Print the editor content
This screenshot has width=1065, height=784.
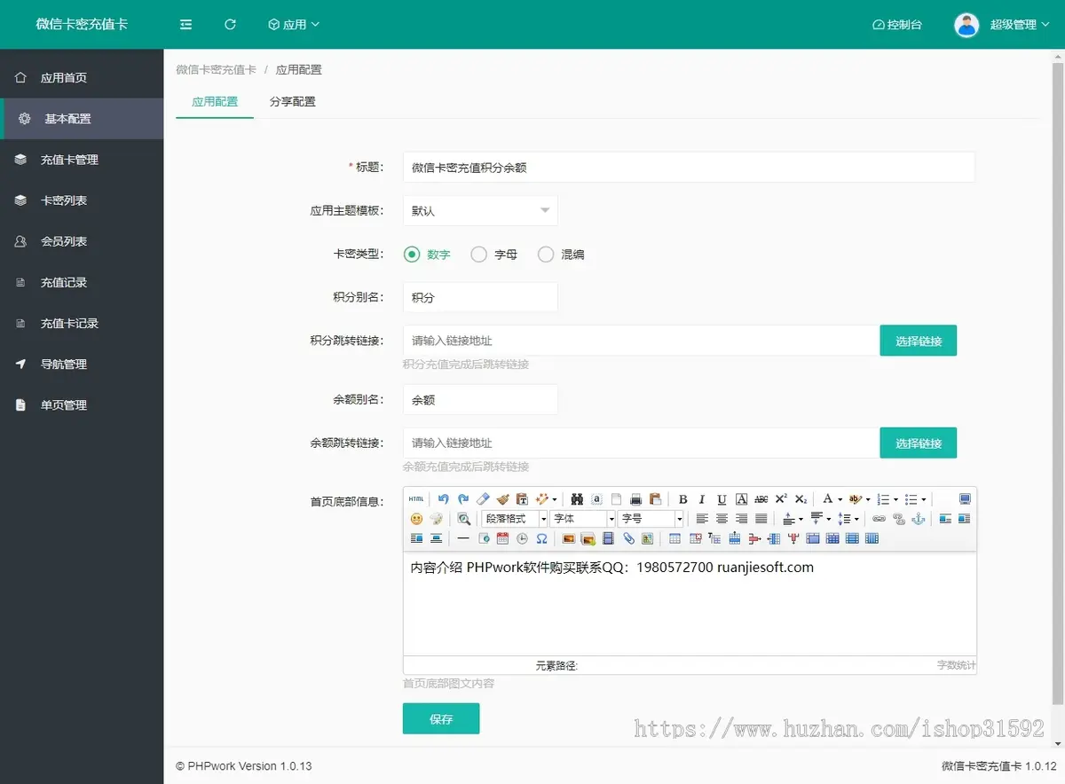[635, 499]
